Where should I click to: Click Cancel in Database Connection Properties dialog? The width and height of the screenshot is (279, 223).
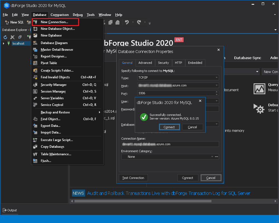point(211,178)
